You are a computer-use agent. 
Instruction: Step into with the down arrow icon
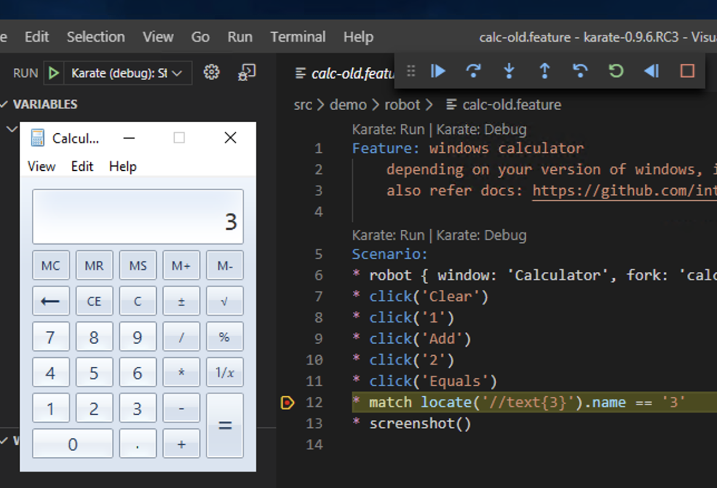click(509, 71)
